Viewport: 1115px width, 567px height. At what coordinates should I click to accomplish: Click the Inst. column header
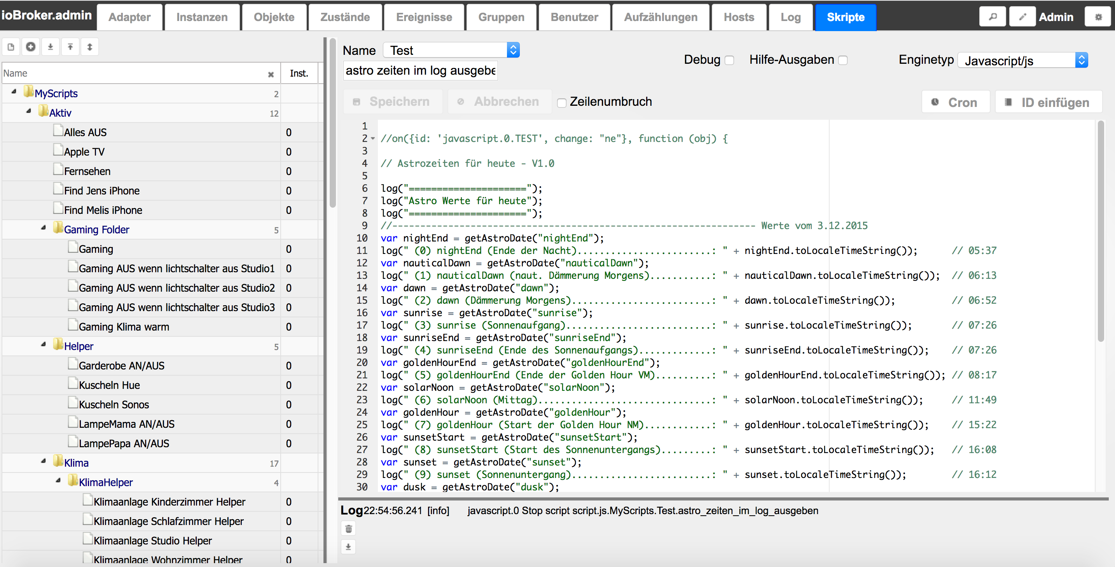click(x=299, y=73)
